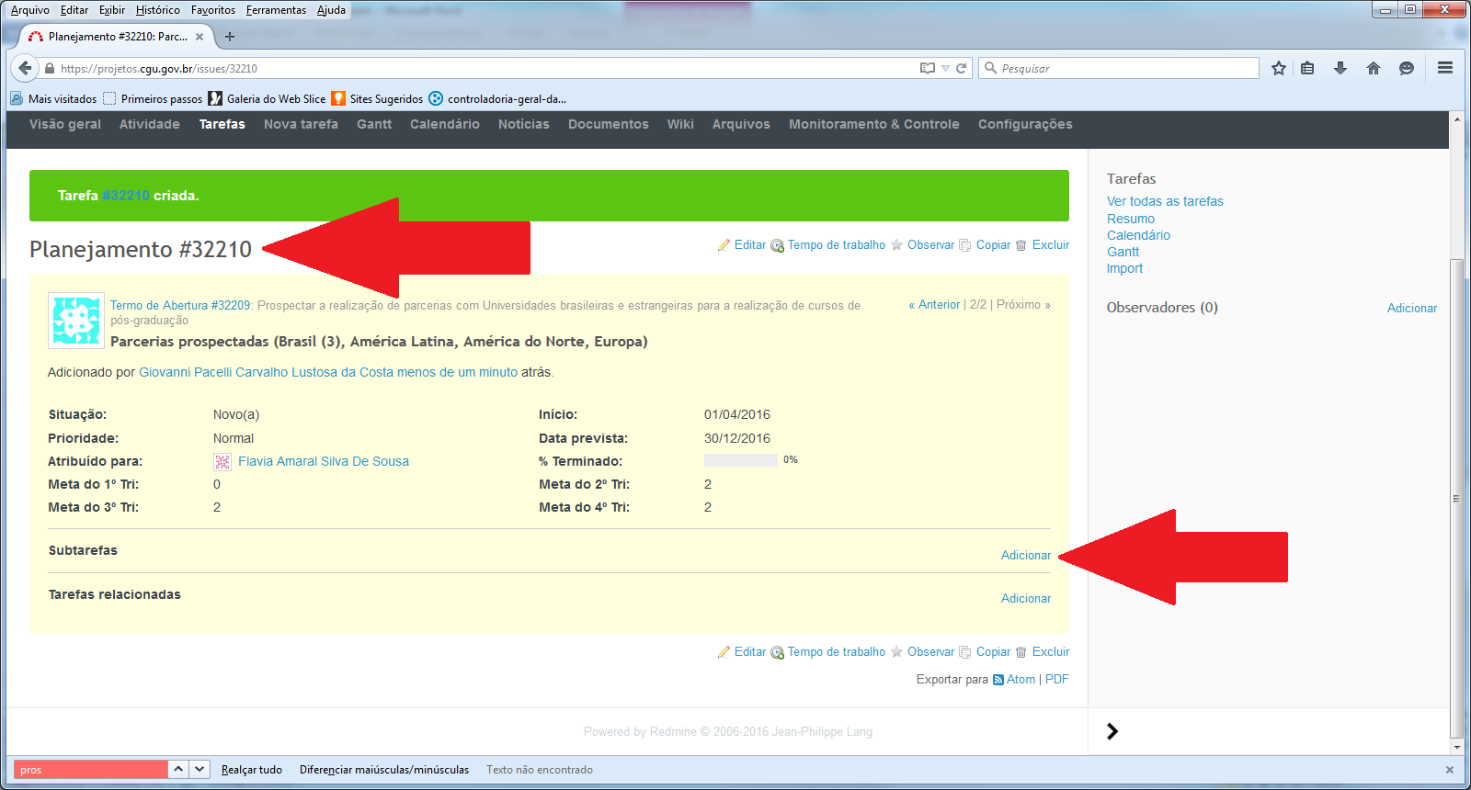Open the address bar history dropdown arrow

tap(945, 68)
